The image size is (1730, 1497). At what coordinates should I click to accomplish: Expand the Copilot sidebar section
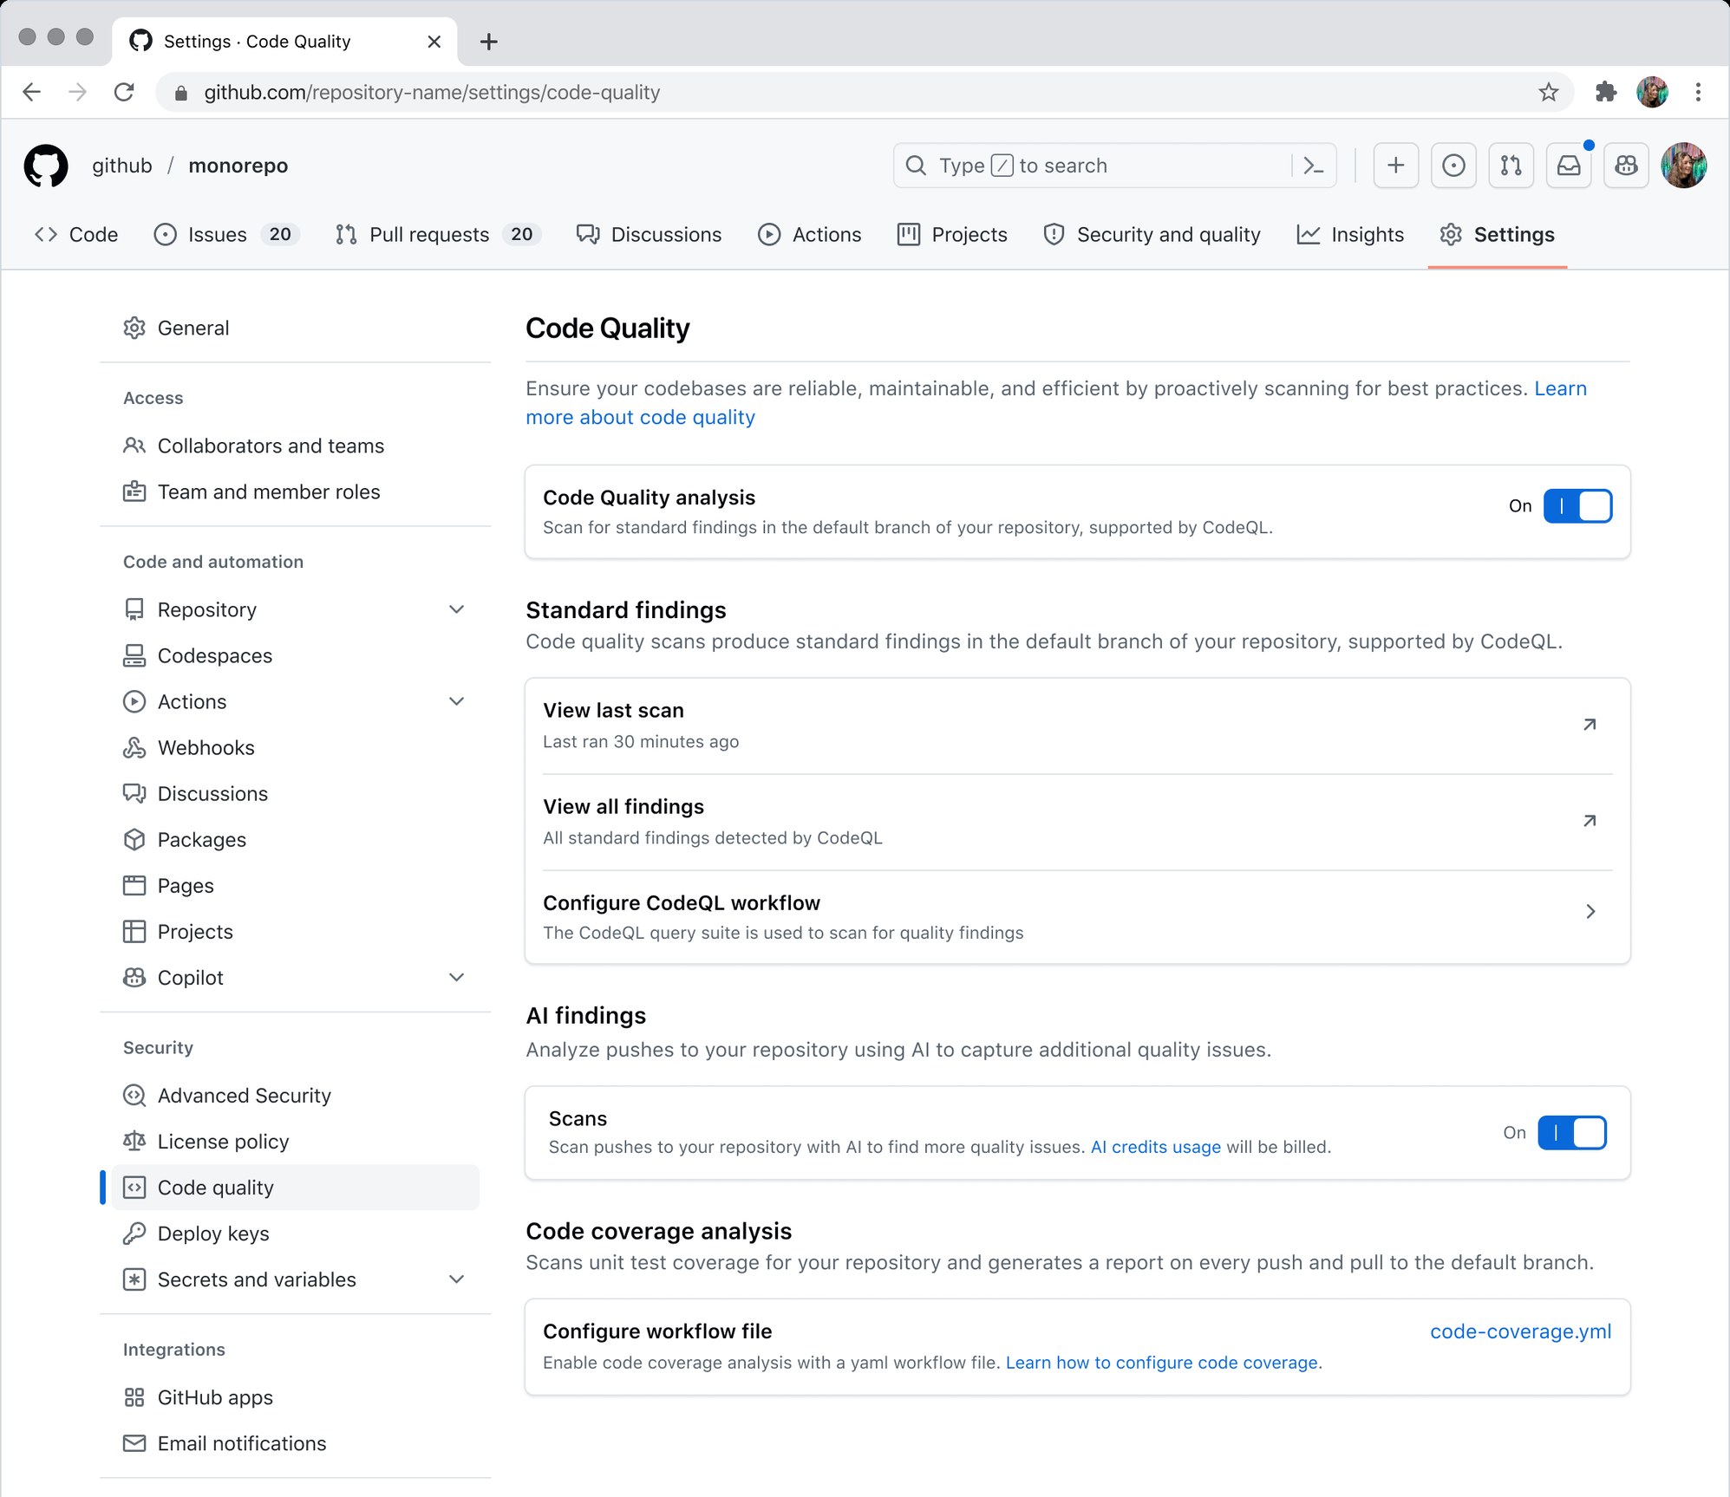coord(457,977)
